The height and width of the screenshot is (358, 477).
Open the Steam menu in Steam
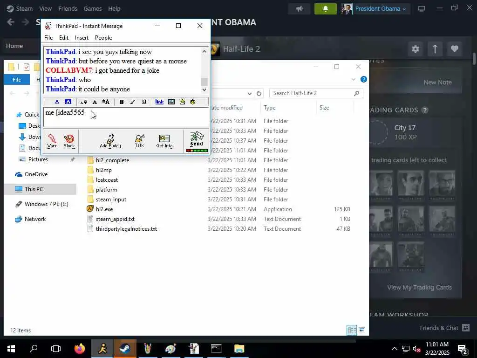click(24, 8)
